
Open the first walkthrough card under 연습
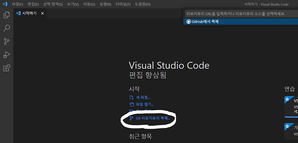[x=291, y=107]
